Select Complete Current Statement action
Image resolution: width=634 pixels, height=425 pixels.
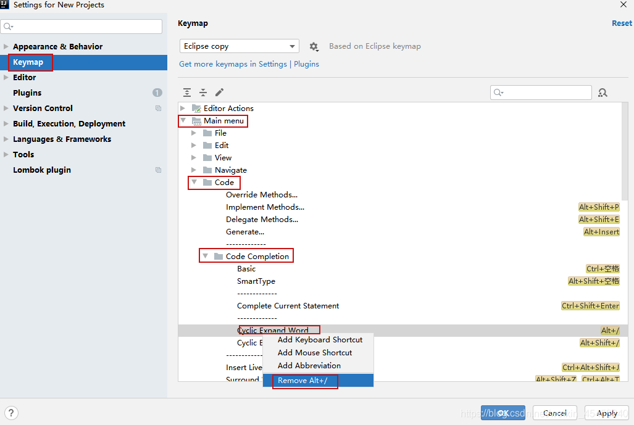[x=400, y=306]
